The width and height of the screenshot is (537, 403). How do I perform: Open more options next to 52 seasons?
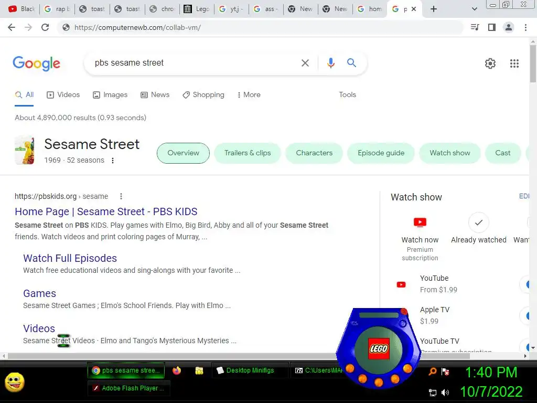(x=113, y=161)
